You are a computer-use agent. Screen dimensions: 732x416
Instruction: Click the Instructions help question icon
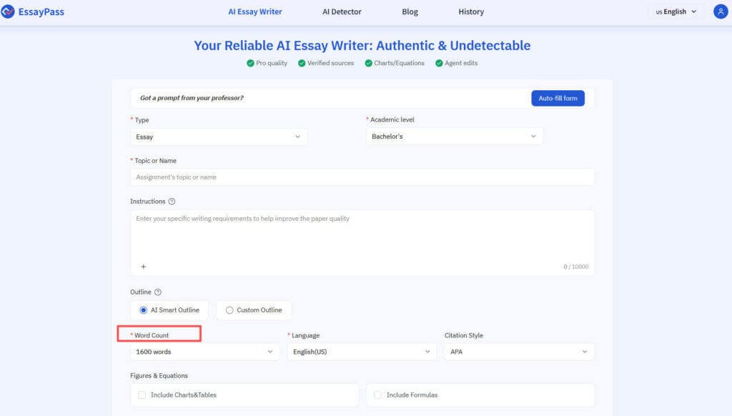point(172,202)
